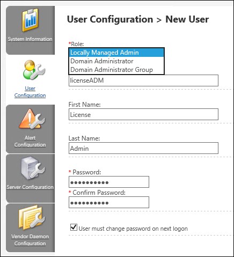The height and width of the screenshot is (257, 234).
Task: Open the Server Configuration link text
Action: tap(30, 187)
